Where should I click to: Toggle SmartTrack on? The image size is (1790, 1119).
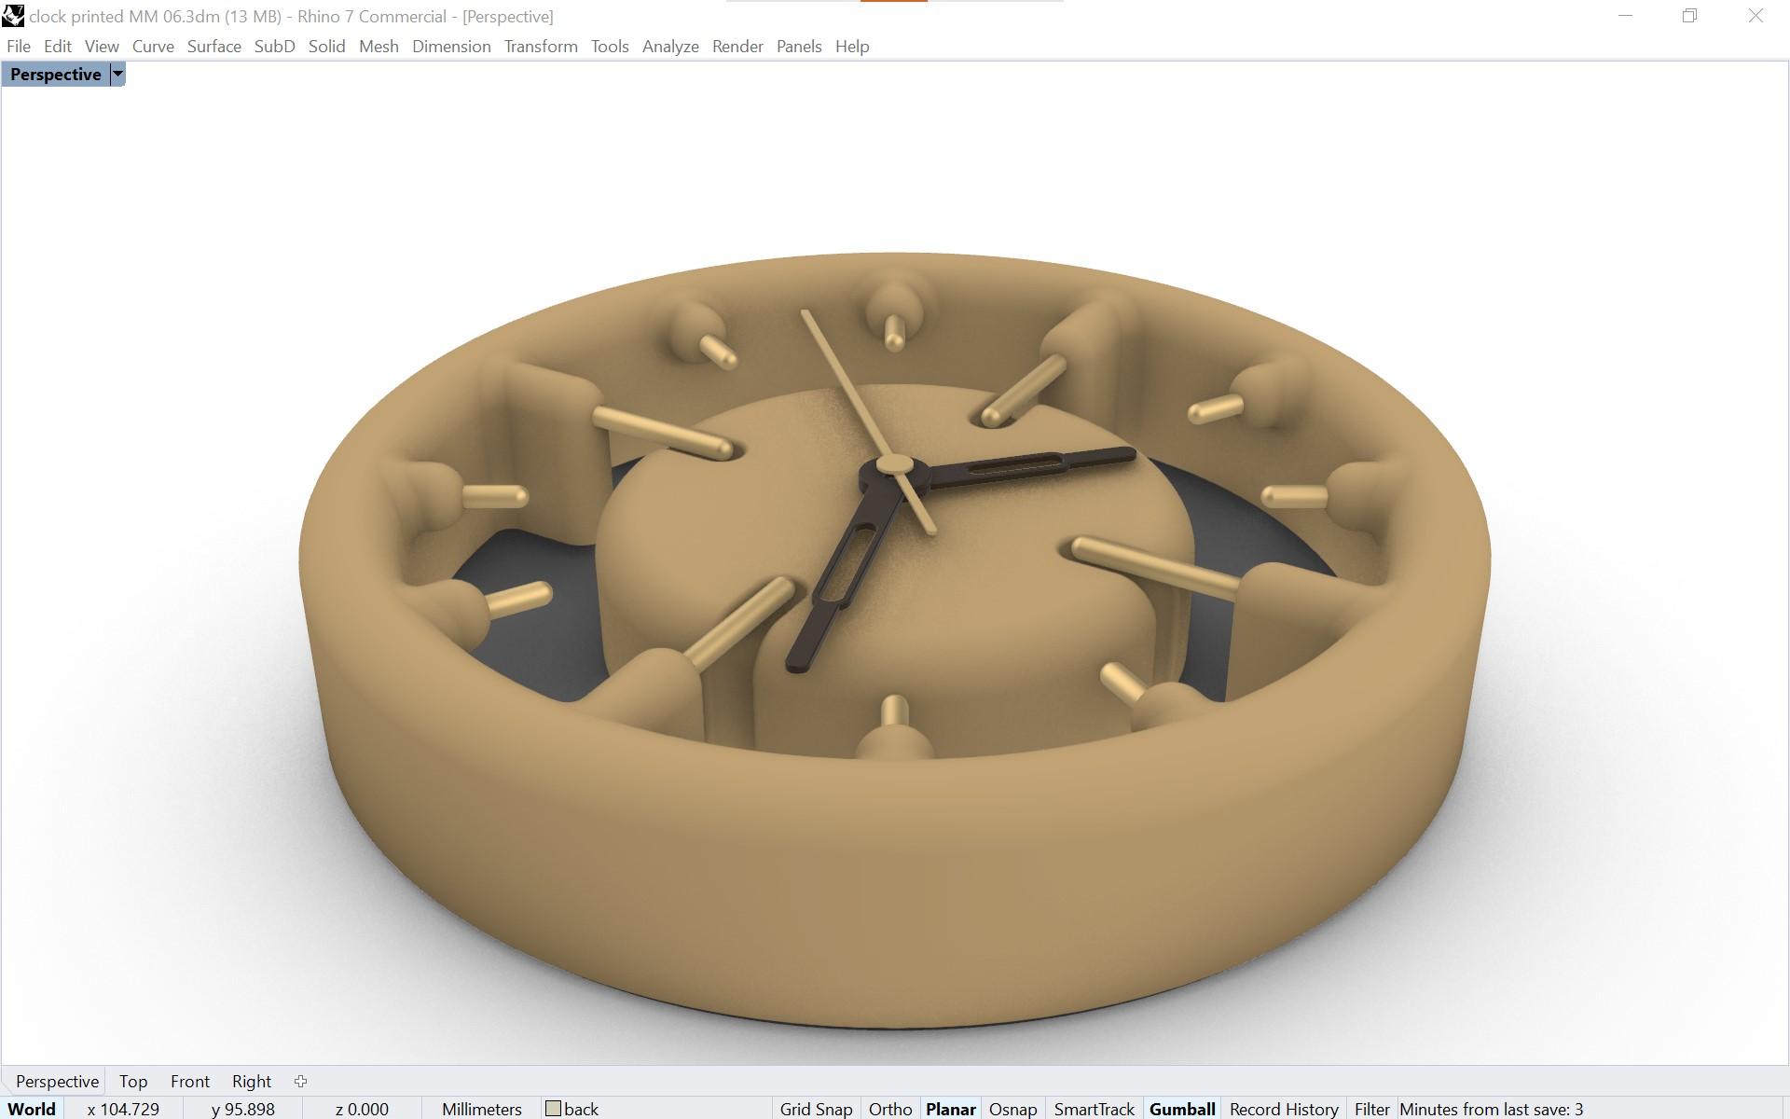coord(1094,1109)
